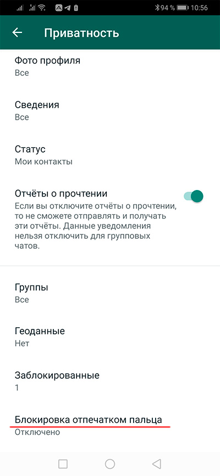Tap the read receipts description text

click(96, 226)
